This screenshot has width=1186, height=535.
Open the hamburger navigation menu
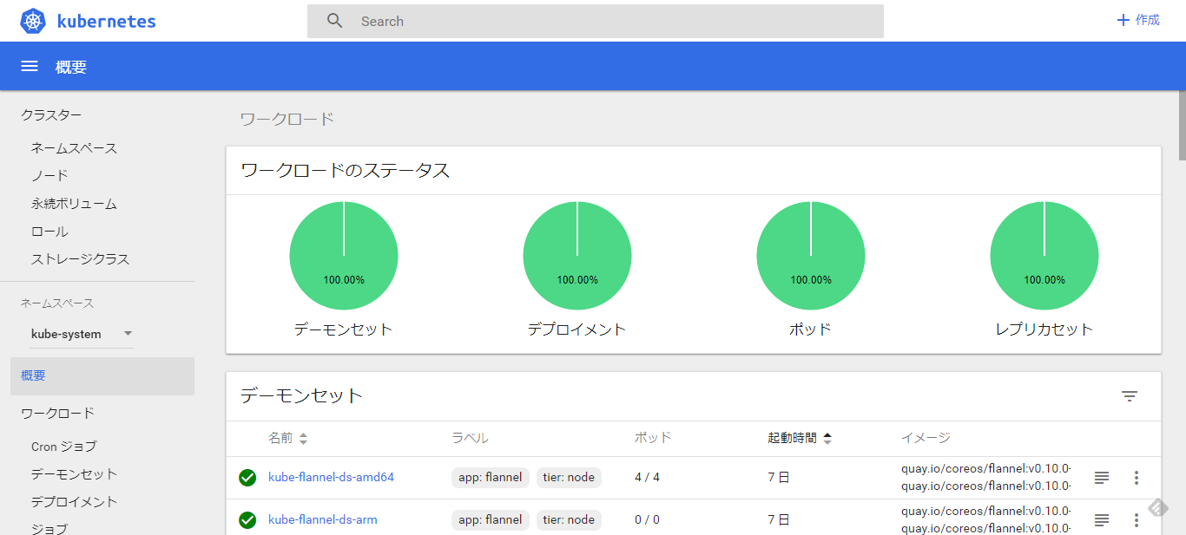tap(29, 66)
